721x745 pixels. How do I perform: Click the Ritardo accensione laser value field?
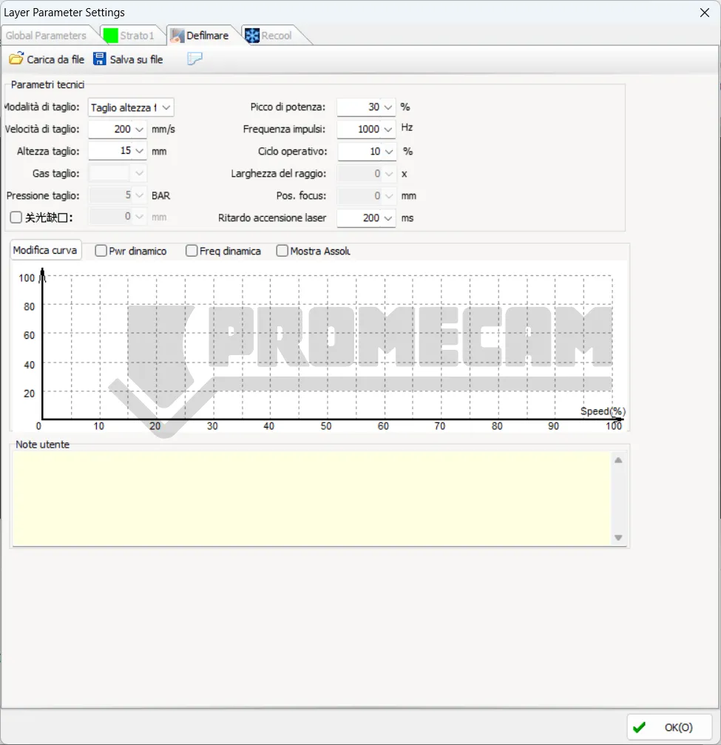[359, 218]
